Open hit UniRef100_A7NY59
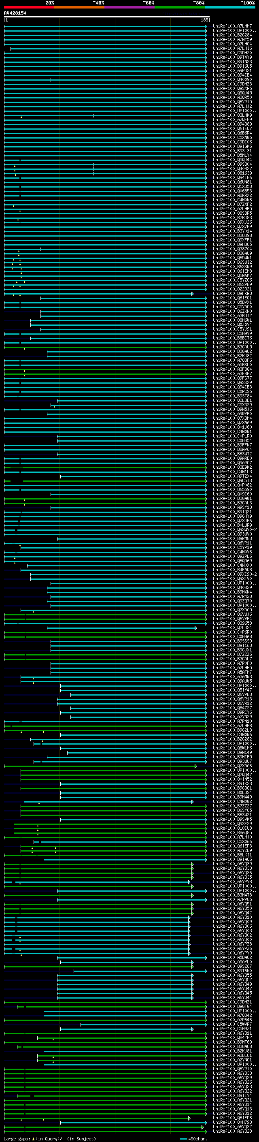The width and height of the screenshot is (259, 1142). pos(232,39)
